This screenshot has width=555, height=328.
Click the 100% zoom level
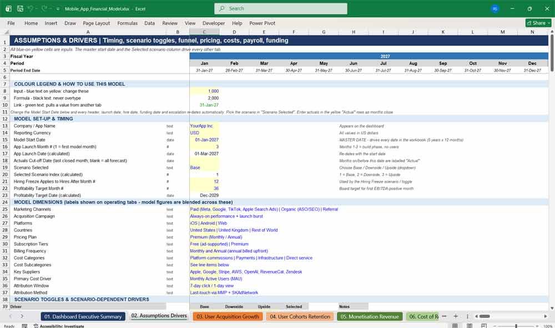[547, 326]
